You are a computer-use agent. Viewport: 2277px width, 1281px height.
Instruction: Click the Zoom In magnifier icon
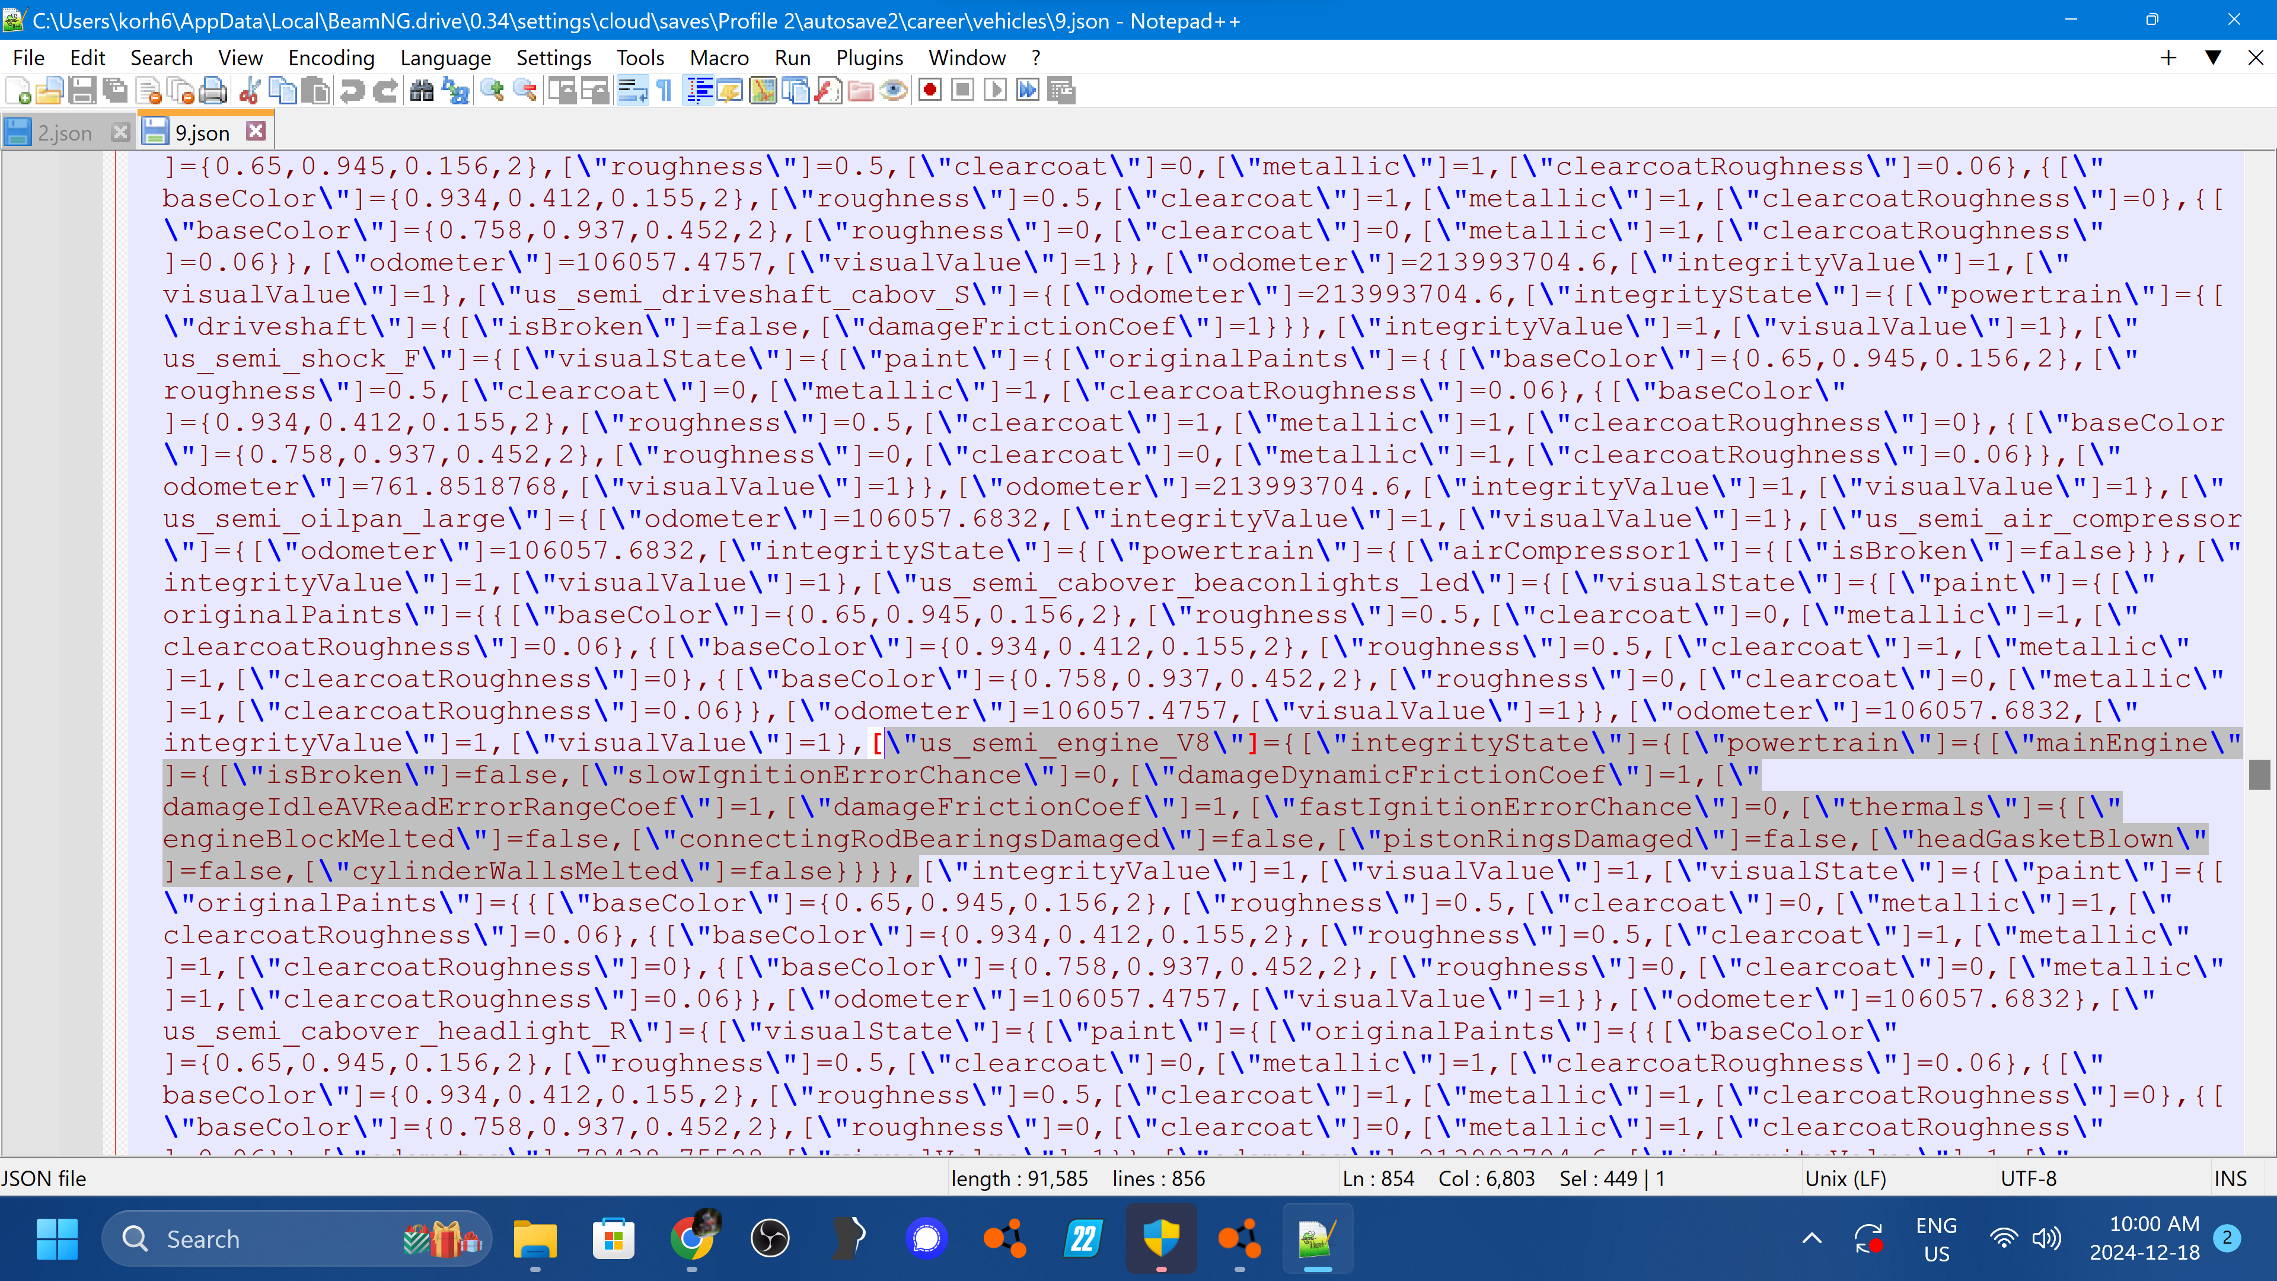tap(492, 90)
